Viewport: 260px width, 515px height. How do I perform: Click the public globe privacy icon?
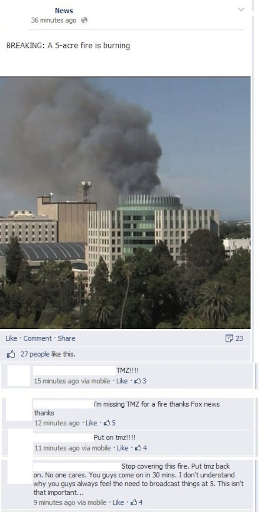84,20
